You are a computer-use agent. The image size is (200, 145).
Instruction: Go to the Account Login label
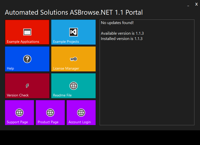[80, 122]
